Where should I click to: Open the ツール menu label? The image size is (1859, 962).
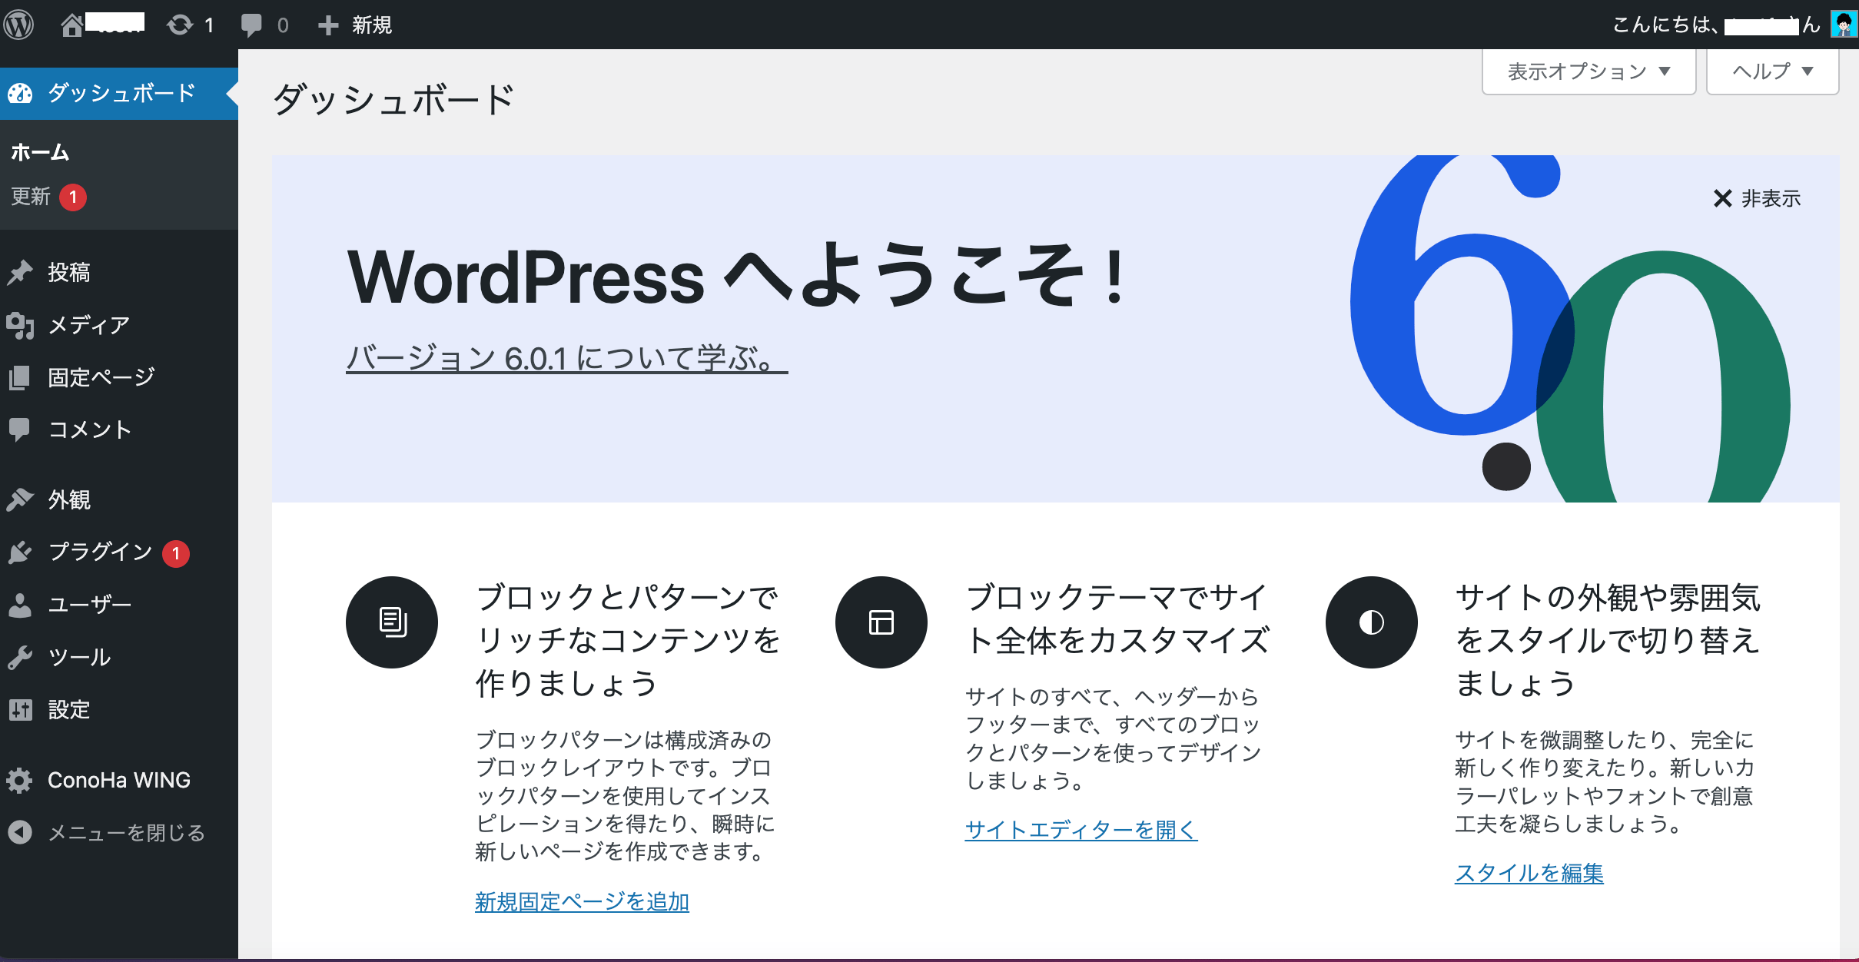(80, 657)
